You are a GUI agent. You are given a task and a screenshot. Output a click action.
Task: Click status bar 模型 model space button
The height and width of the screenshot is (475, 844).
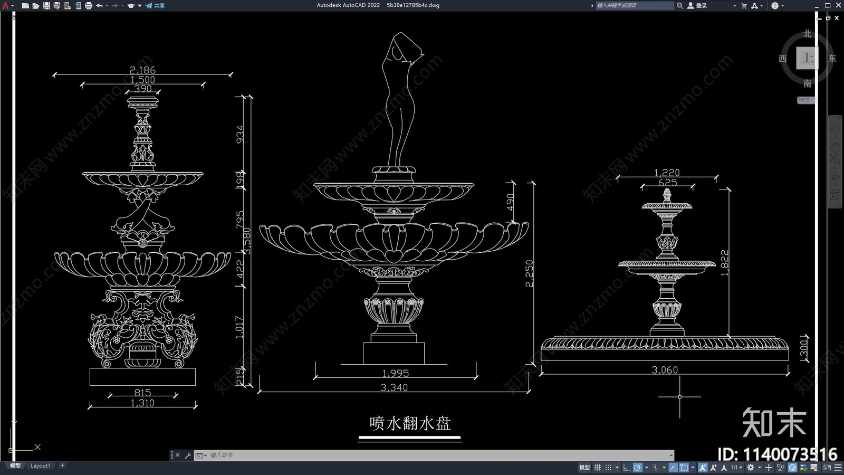click(x=584, y=468)
